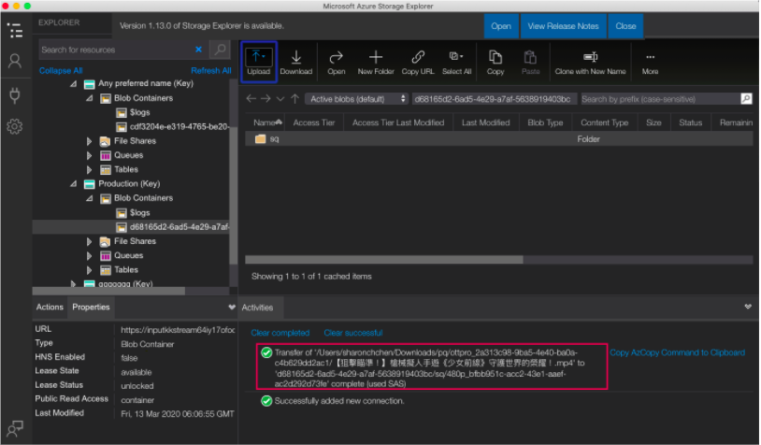Select the d68165d2-6ad5-4e29 container in tree
Screen dimensions: 761x445
click(172, 226)
